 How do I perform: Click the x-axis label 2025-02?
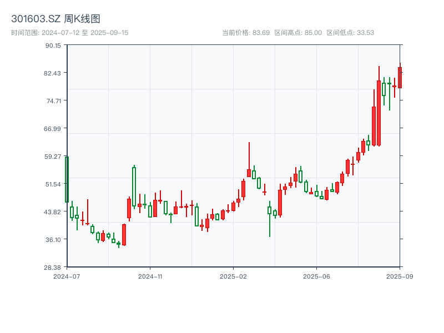[232, 275]
